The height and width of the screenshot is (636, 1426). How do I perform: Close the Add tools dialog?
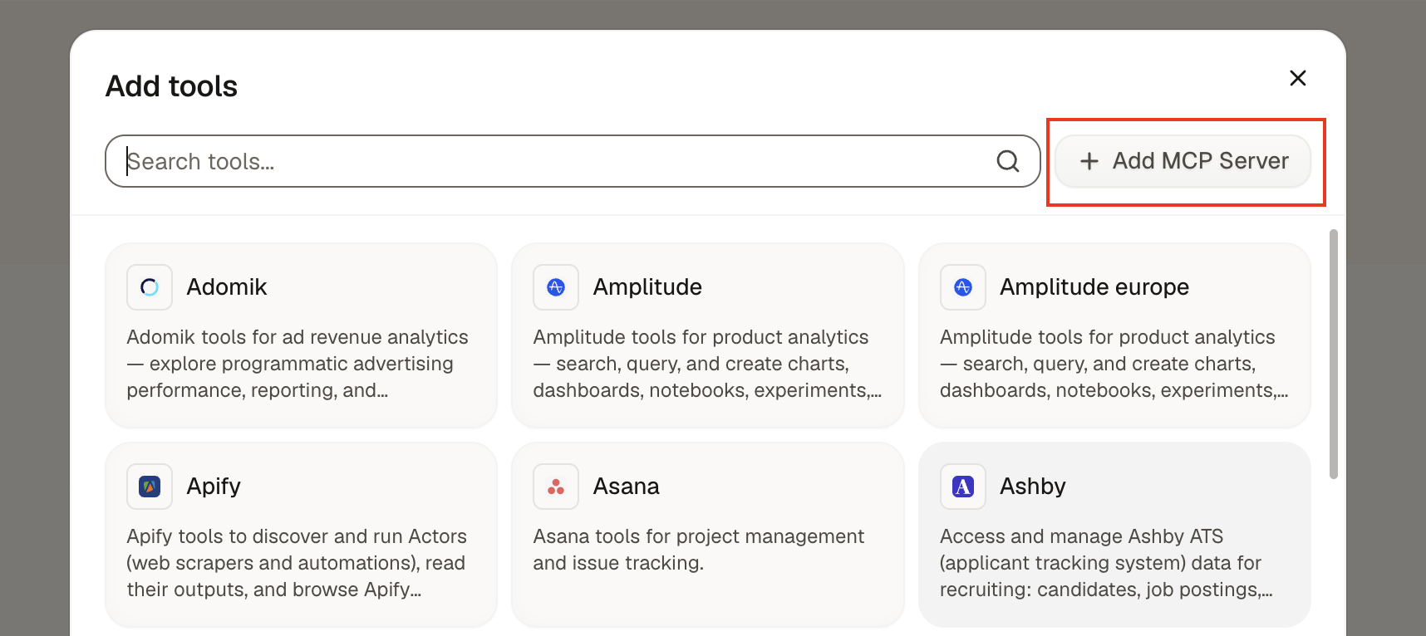coord(1298,78)
